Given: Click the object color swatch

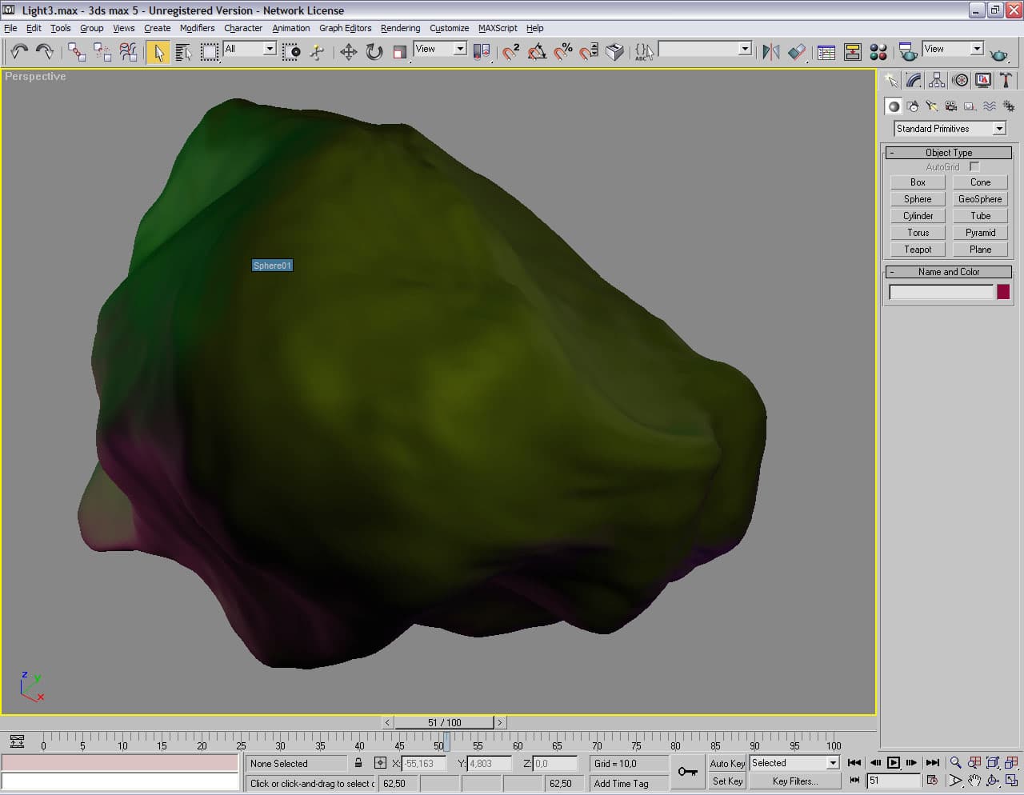Looking at the screenshot, I should click(x=1002, y=292).
